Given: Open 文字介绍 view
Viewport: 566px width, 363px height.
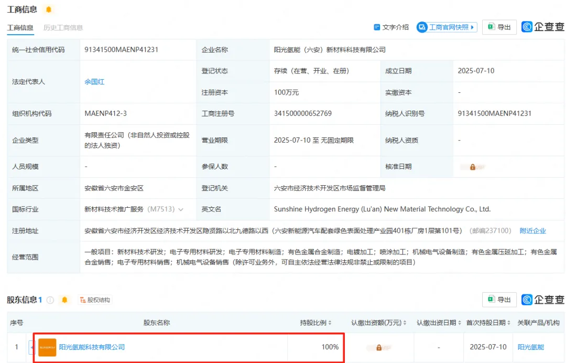Looking at the screenshot, I should [x=391, y=27].
